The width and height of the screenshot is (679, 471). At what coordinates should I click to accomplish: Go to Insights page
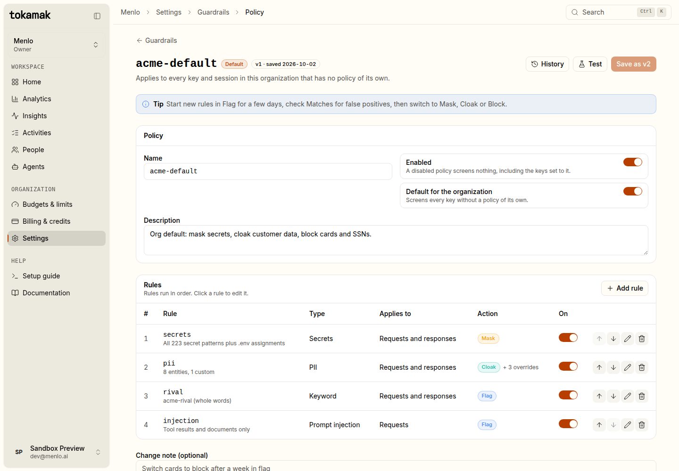(57, 116)
